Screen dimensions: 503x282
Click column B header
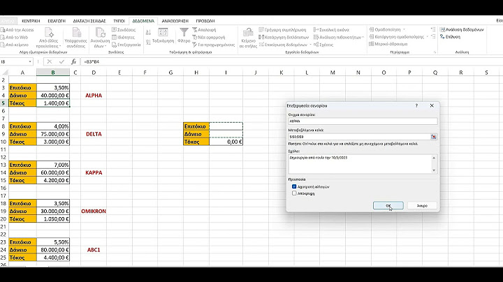[53, 73]
